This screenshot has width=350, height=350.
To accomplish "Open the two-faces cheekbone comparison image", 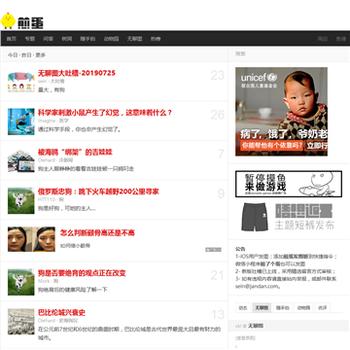I will coord(31,239).
